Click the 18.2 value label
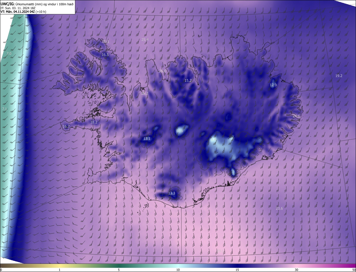The height and width of the screenshot is (272, 356). pos(94,122)
